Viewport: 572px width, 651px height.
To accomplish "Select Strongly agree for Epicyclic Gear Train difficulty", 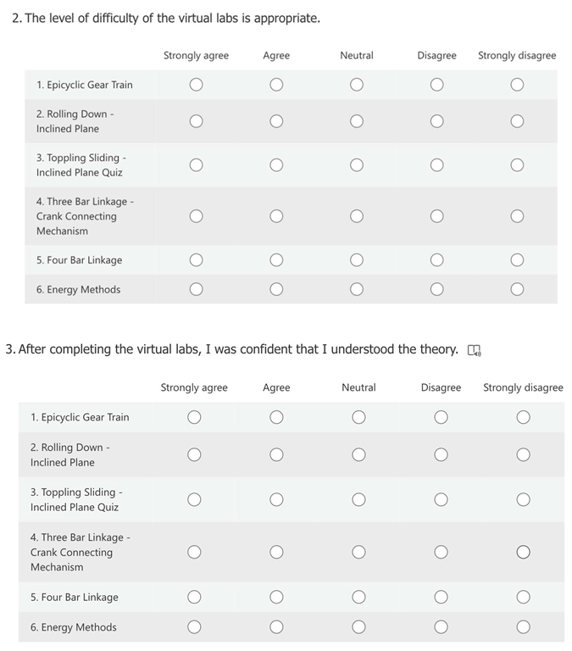I will 196,85.
